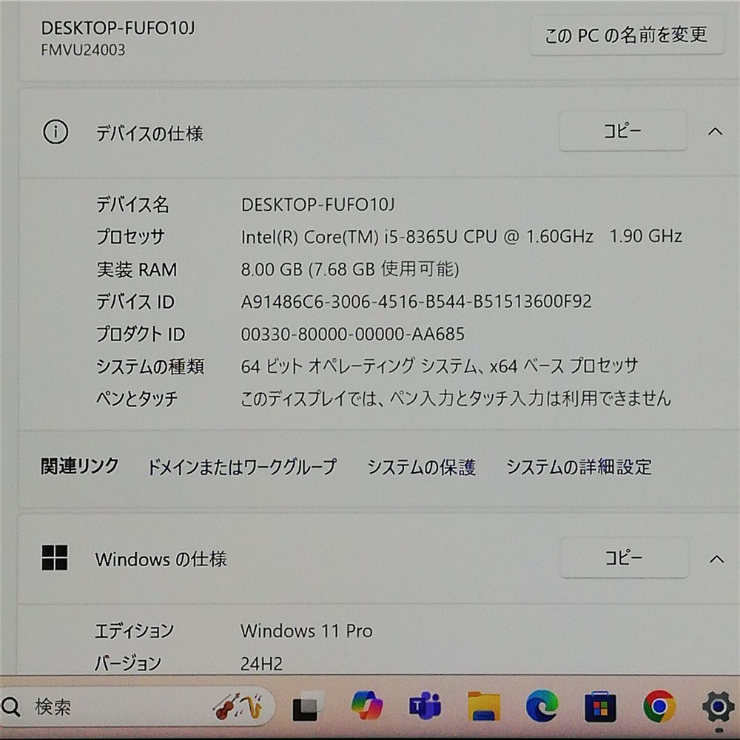This screenshot has width=740, height=740.
Task: Open システムの保護 link
Action: (x=422, y=467)
